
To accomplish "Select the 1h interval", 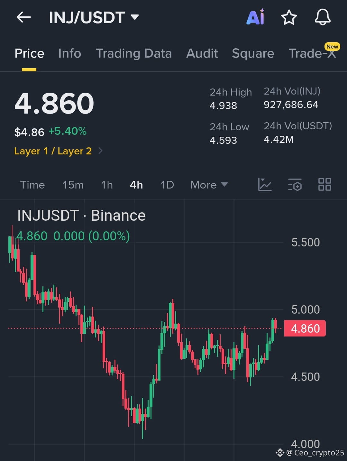I will click(x=107, y=185).
